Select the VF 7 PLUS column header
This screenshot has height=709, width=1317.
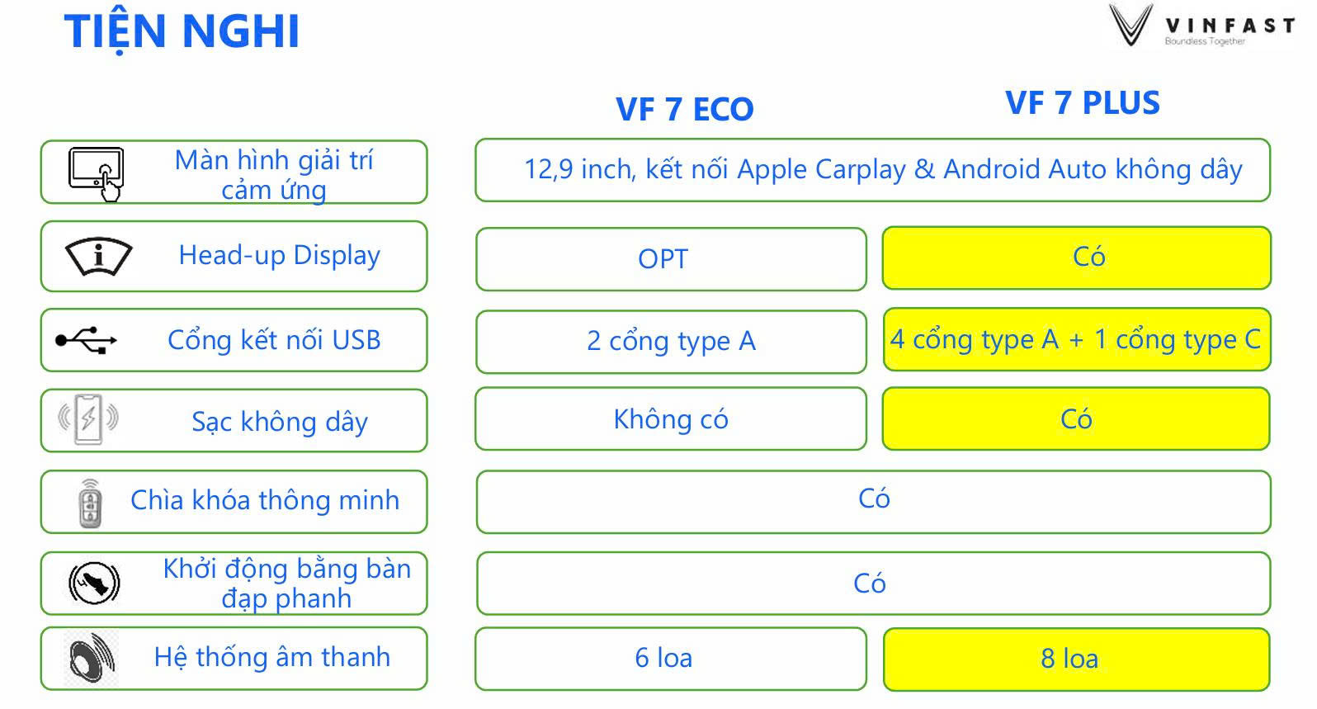tap(1082, 103)
